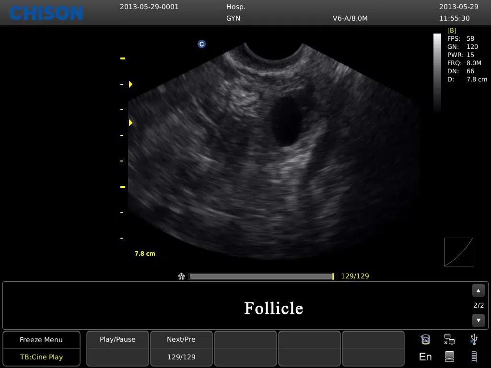Viewport: 491px width, 368px height.
Task: Open the Freeze Menu
Action: coord(41,340)
